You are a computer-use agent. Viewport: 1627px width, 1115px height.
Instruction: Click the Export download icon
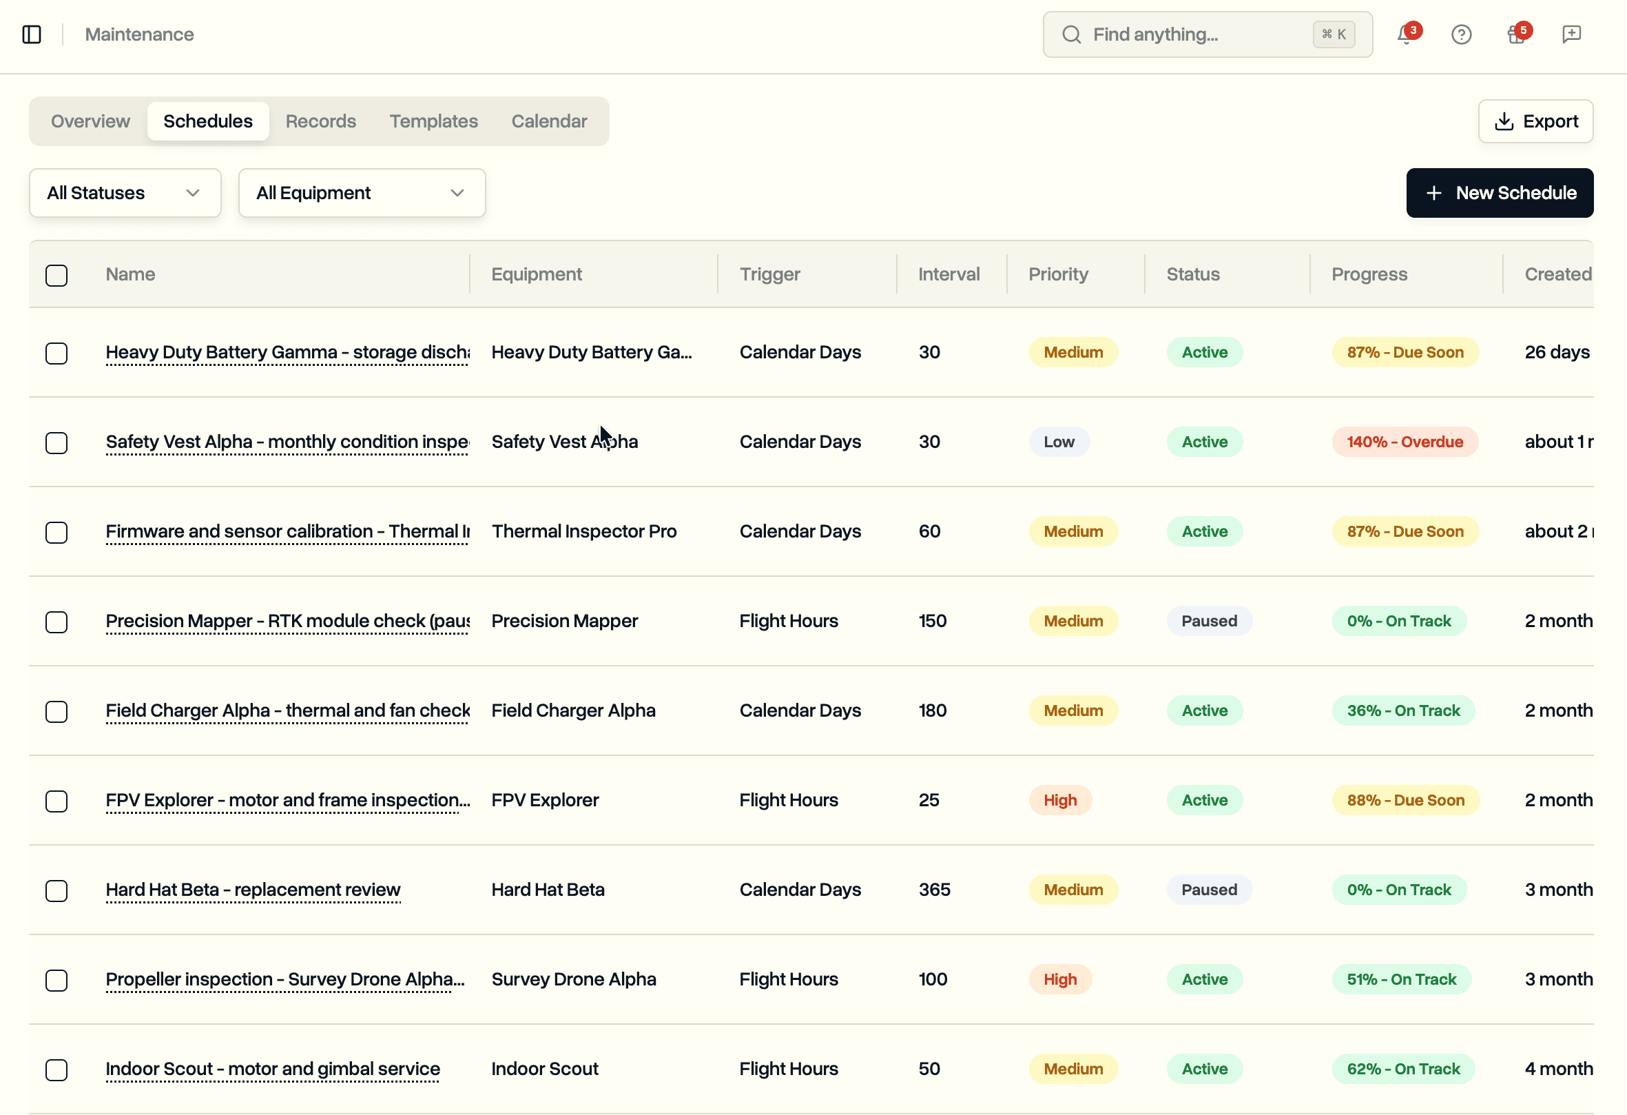[x=1504, y=122]
